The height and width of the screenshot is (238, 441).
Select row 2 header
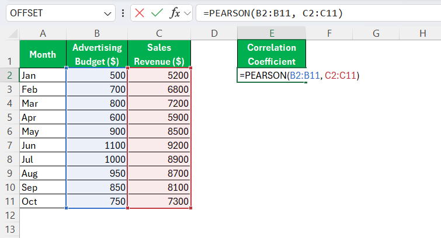click(9, 75)
